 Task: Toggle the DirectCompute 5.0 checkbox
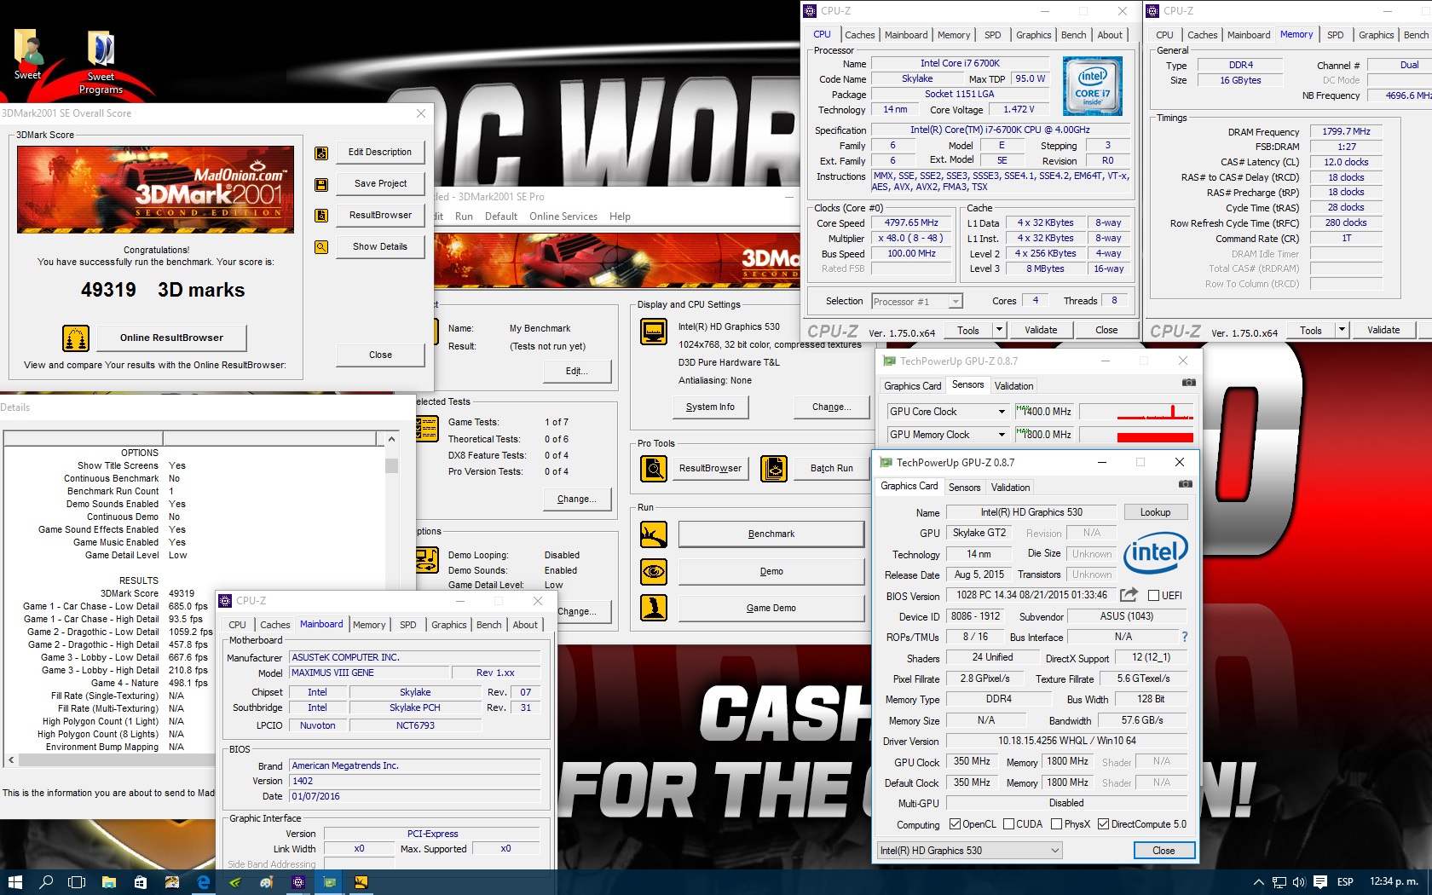point(1104,824)
